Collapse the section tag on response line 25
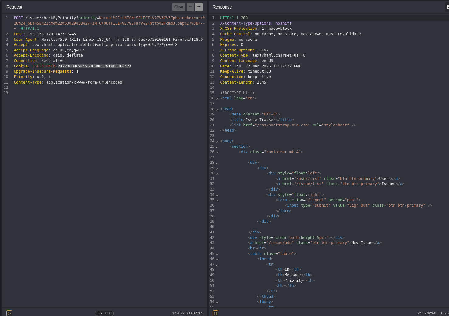 [x=217, y=147]
